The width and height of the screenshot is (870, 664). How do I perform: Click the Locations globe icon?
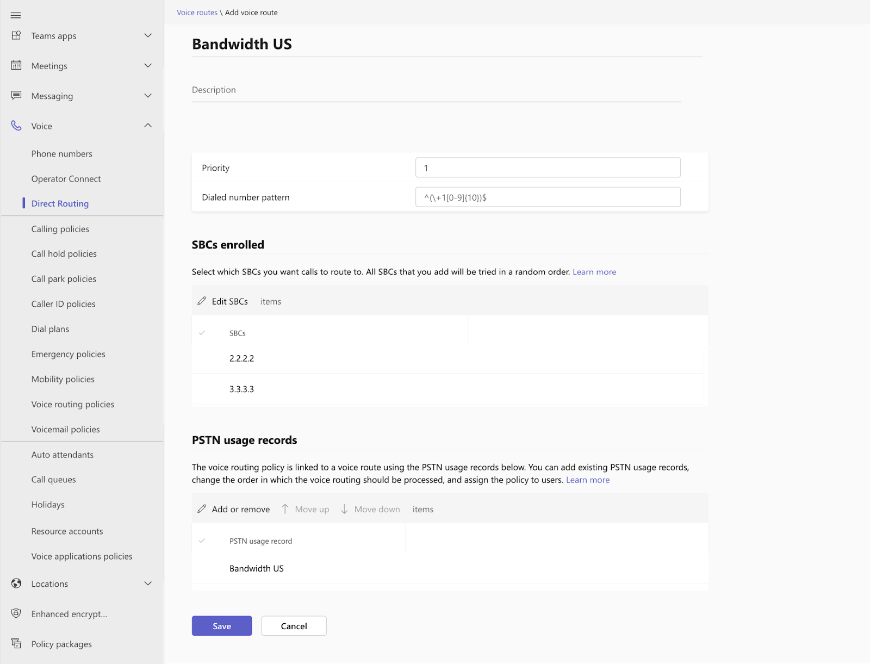coord(16,584)
